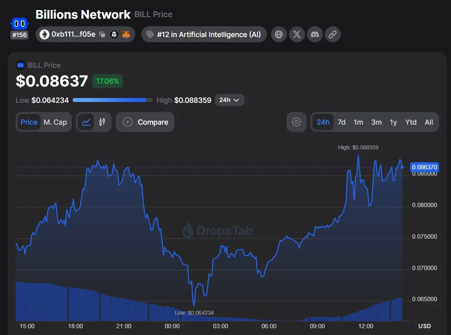Select the Ytd timeframe tab
The width and height of the screenshot is (451, 335).
[411, 122]
